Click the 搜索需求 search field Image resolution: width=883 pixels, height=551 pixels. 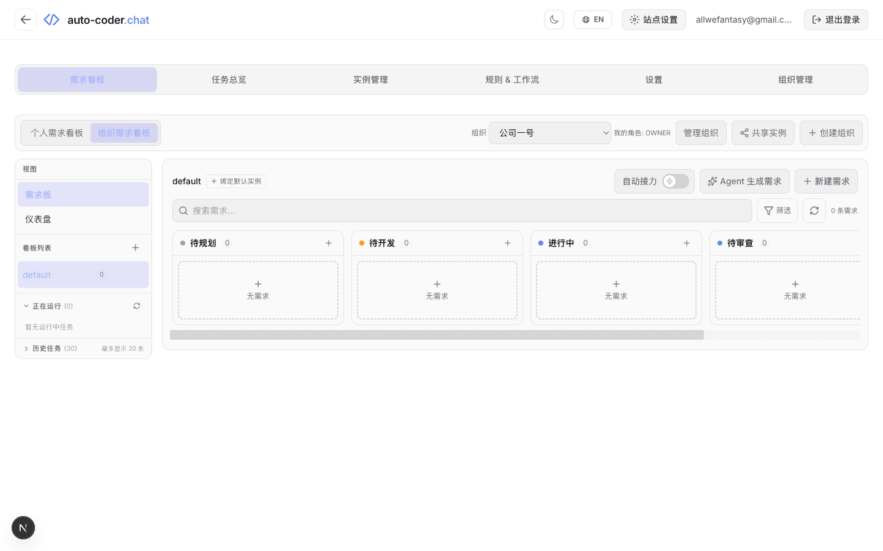click(462, 210)
